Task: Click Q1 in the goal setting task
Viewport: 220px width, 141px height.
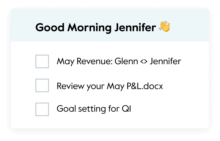Action: [126, 109]
